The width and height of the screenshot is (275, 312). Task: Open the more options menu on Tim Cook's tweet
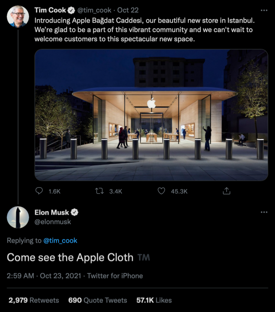click(x=264, y=10)
